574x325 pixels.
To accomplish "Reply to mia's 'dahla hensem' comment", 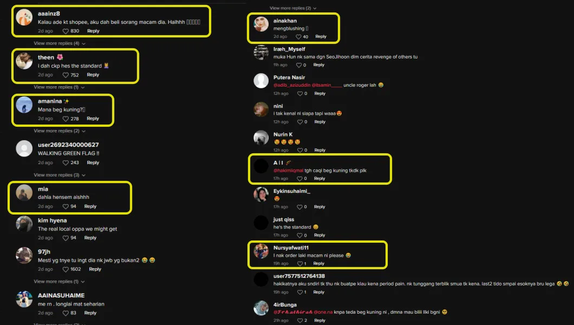I will 90,206.
